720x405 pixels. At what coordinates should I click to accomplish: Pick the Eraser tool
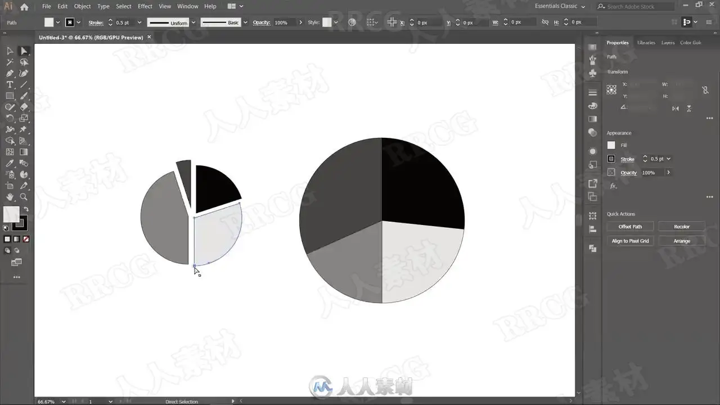[x=24, y=107]
